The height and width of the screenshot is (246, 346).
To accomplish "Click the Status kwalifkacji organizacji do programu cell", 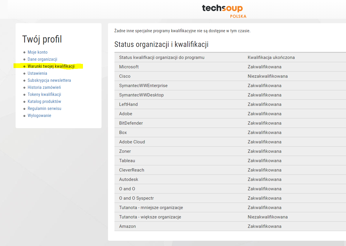I will click(162, 57).
